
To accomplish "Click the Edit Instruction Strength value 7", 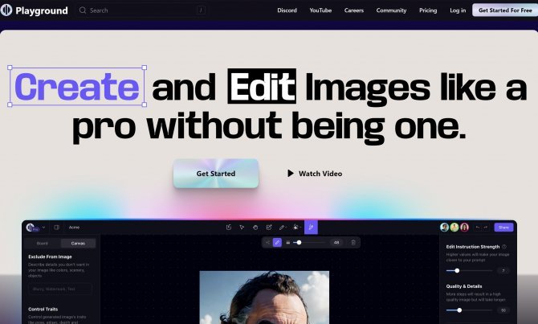I will coord(503,271).
